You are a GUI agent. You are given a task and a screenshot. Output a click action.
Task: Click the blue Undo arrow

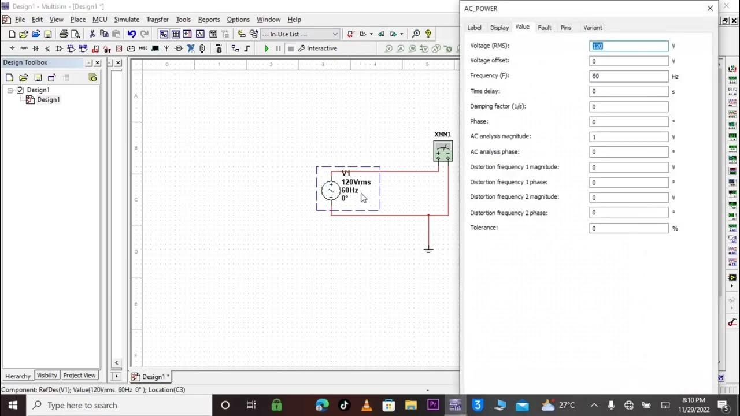(132, 34)
